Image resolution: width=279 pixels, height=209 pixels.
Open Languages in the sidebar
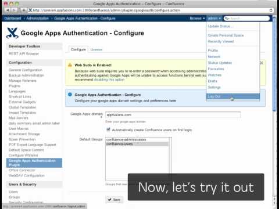pyautogui.click(x=17, y=91)
